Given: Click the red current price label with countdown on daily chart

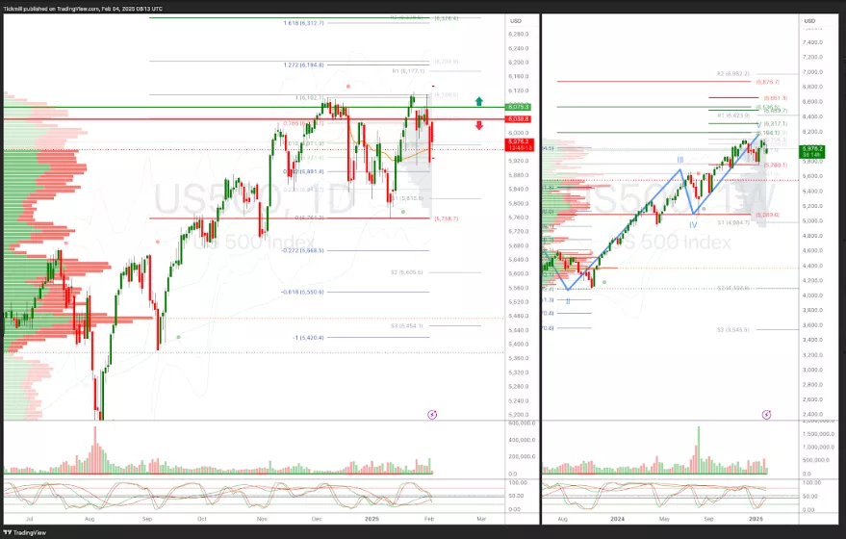Looking at the screenshot, I should coord(519,144).
